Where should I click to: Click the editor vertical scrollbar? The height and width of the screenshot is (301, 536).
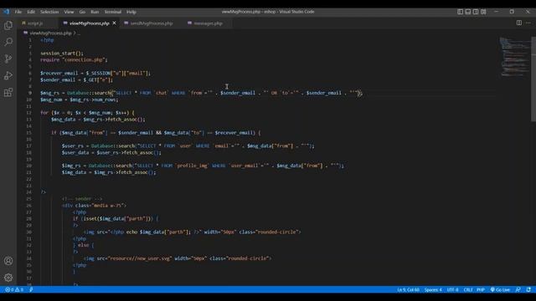click(x=533, y=79)
